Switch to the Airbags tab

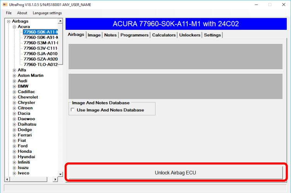[x=76, y=34]
